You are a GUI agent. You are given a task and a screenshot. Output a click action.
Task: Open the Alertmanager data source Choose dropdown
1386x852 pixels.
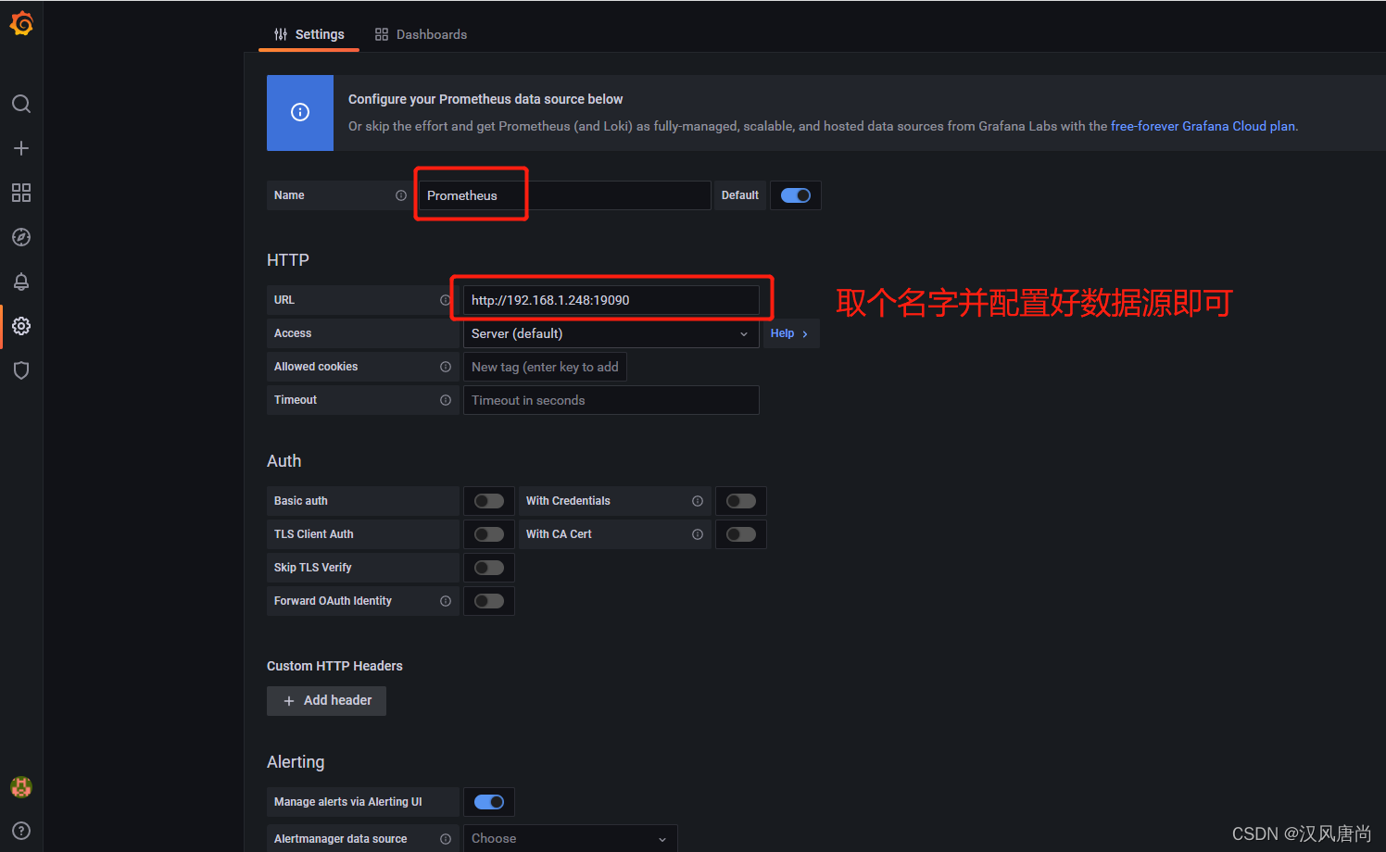click(571, 839)
